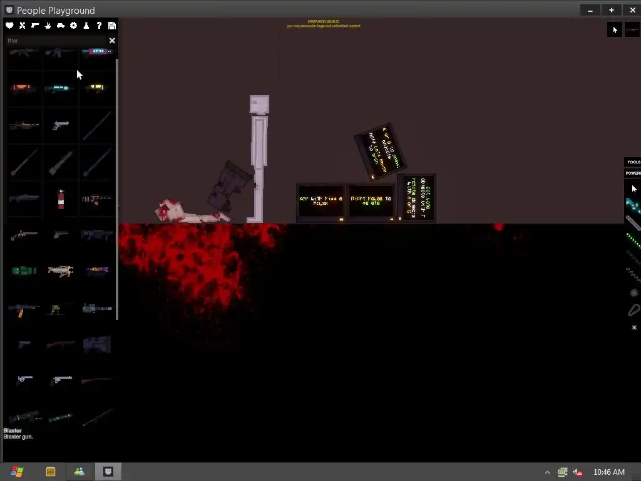Open the Entities category with heart icon
This screenshot has height=481, width=641.
pos(9,25)
